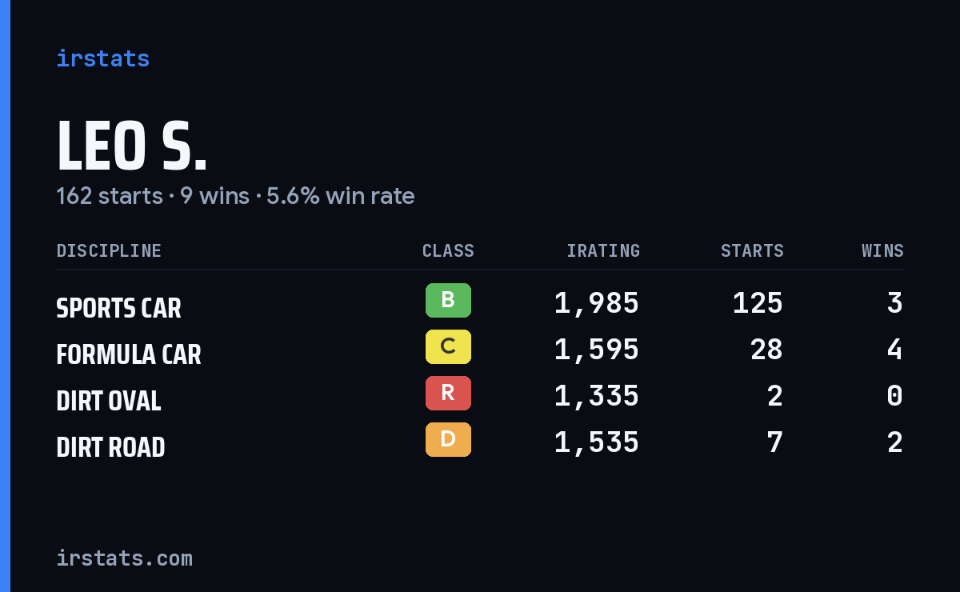The width and height of the screenshot is (960, 592).
Task: Click the Sports Car starts value 125
Action: (x=758, y=303)
